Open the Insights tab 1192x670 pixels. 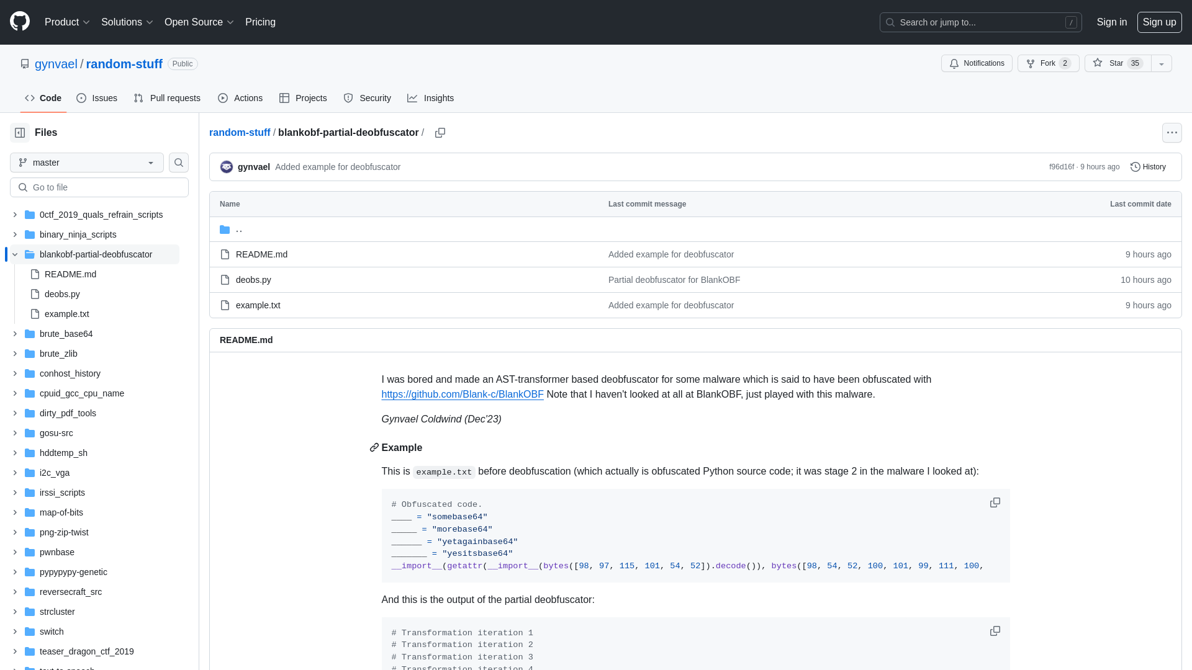tap(431, 98)
